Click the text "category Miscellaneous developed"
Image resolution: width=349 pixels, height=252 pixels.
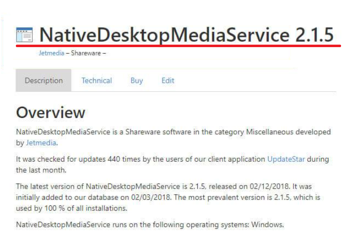[x=273, y=132]
